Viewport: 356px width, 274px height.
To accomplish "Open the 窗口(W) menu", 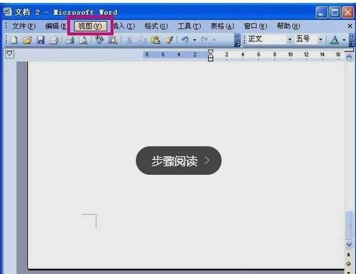I will pyautogui.click(x=255, y=26).
